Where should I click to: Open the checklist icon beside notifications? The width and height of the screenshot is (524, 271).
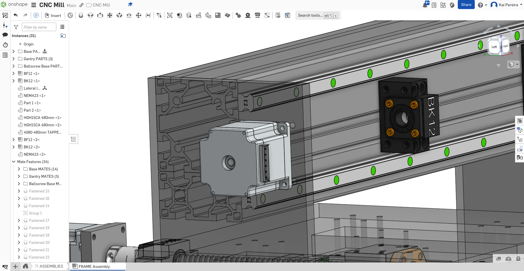coord(434,5)
